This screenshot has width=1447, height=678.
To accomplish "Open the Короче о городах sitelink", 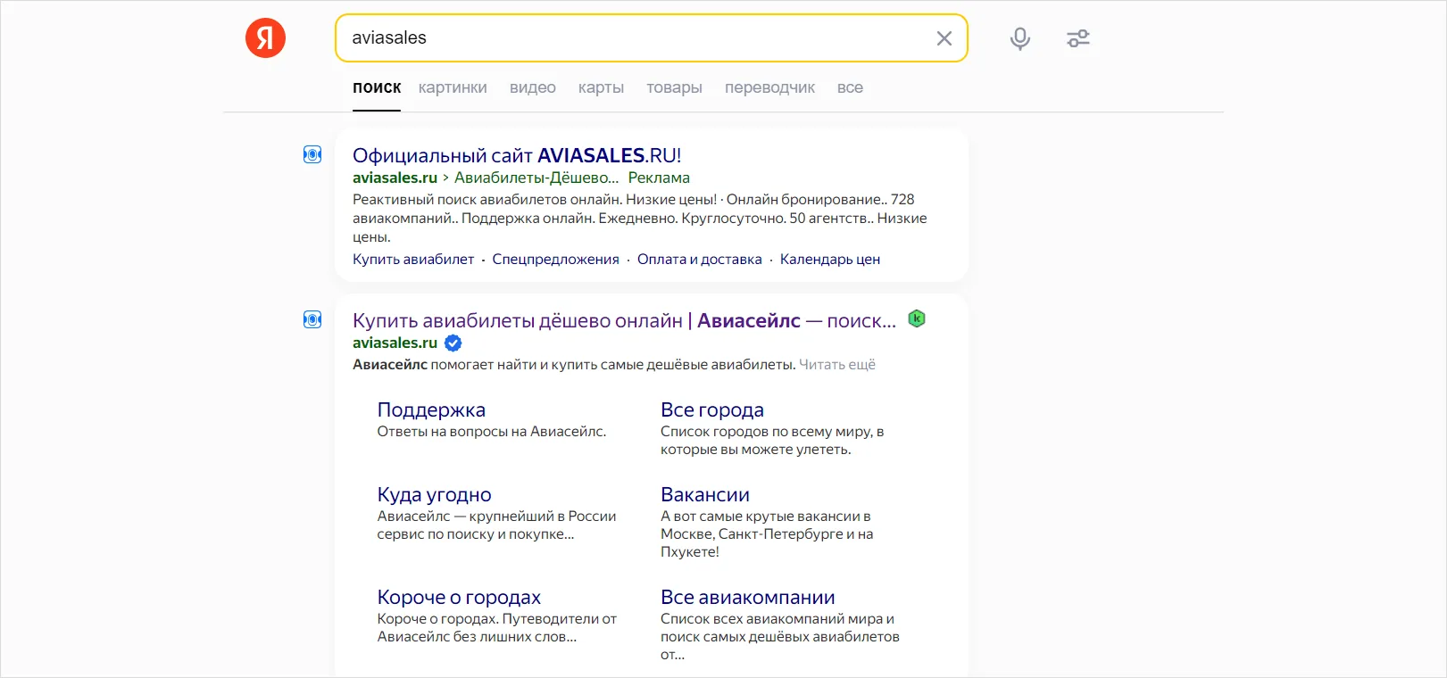I will pos(459,597).
